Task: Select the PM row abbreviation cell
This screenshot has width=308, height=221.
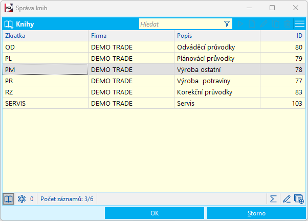Action: tap(46, 69)
